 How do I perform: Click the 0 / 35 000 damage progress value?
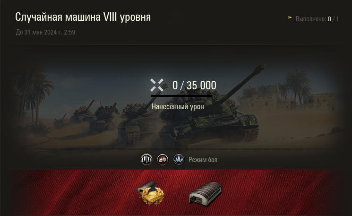(194, 86)
